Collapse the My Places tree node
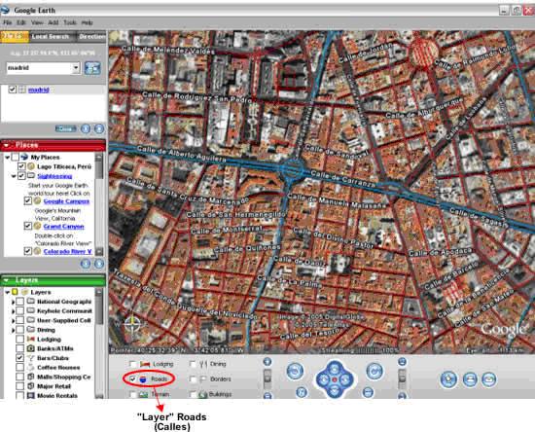 pyautogui.click(x=8, y=158)
